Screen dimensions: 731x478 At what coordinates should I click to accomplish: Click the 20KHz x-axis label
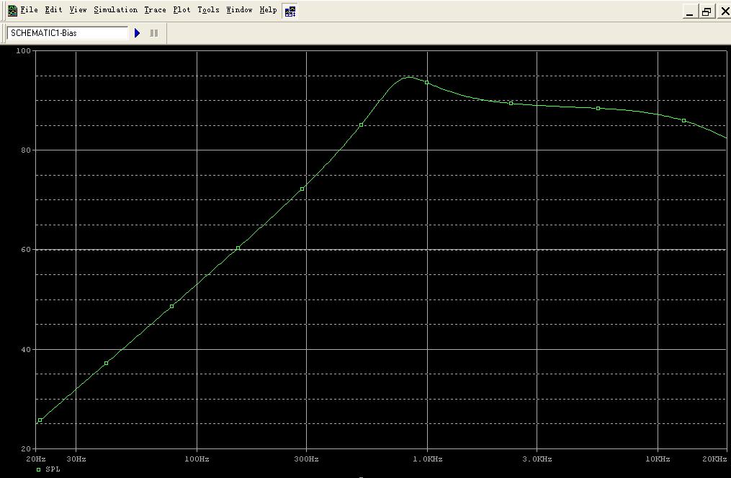714,459
